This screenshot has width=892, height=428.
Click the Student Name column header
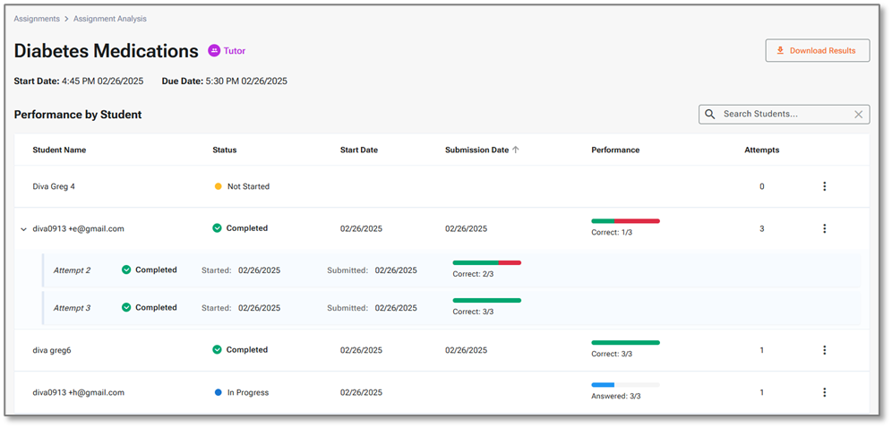59,150
